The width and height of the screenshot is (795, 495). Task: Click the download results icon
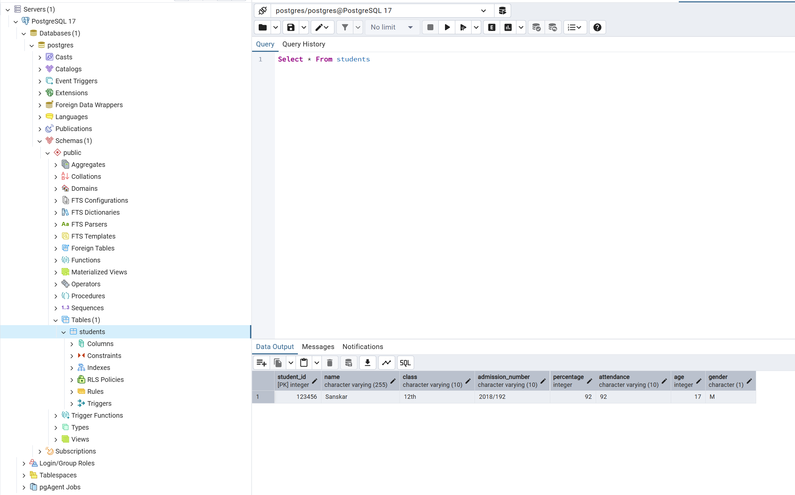click(367, 363)
